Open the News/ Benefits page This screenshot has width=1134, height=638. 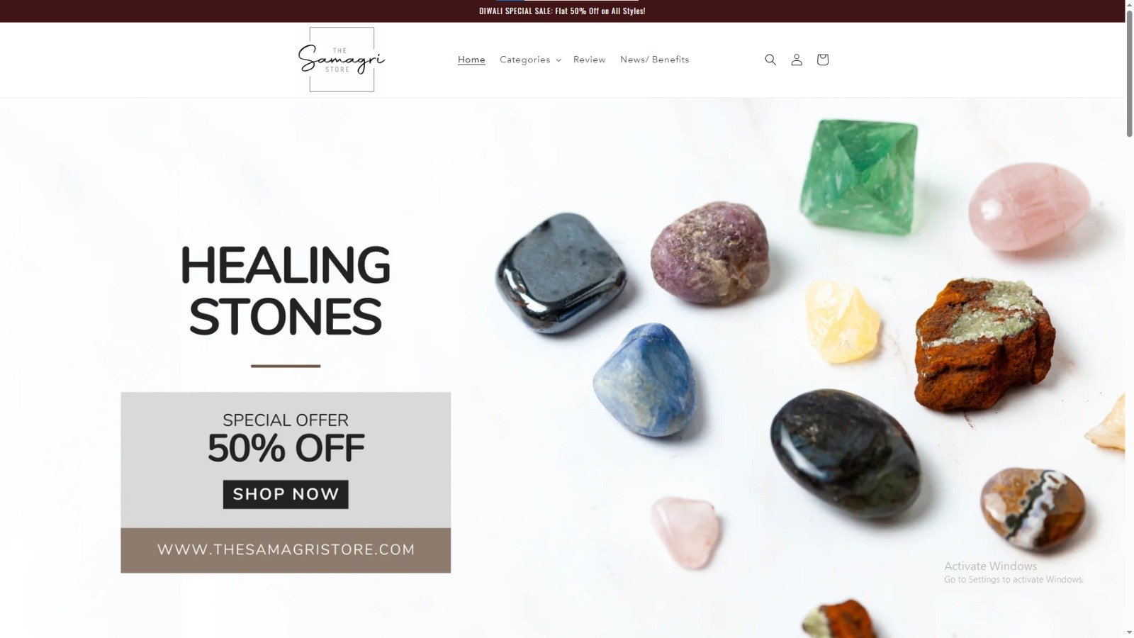[654, 60]
